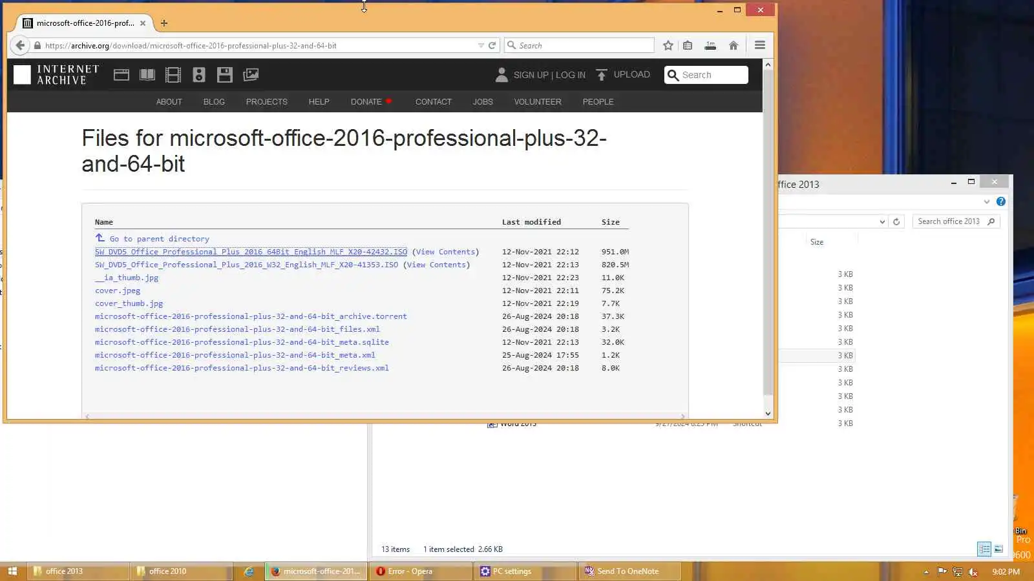Open the Firefox downloads panel

point(710,45)
